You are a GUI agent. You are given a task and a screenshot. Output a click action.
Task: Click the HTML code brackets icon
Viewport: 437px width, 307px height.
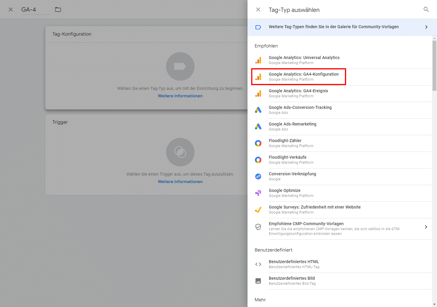[258, 264]
